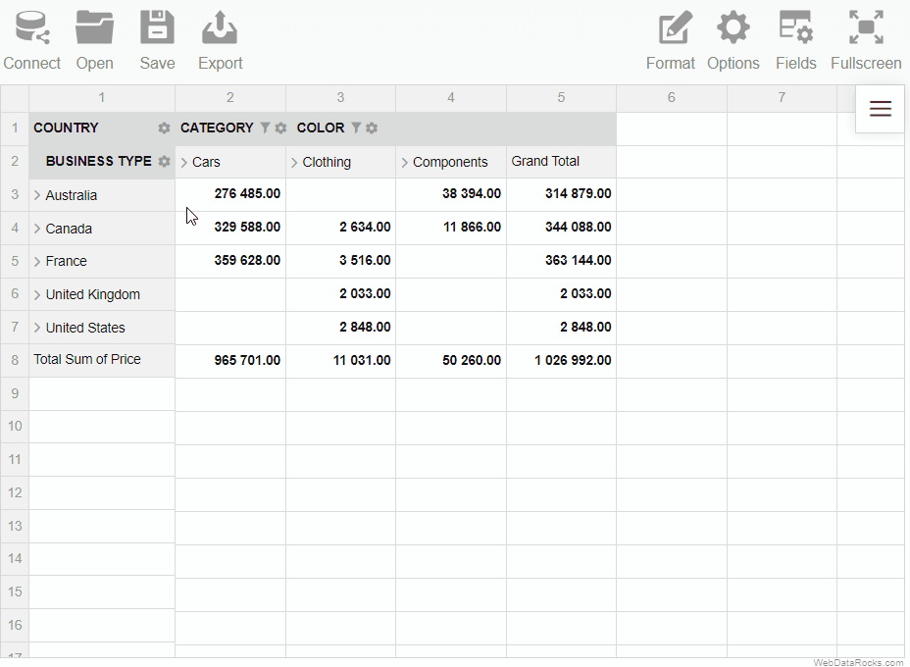Image resolution: width=910 pixels, height=667 pixels.
Task: Open the Format cells tool
Action: [676, 27]
